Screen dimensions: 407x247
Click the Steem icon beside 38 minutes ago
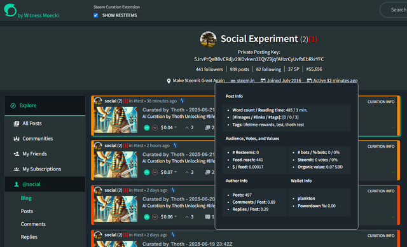click(183, 101)
